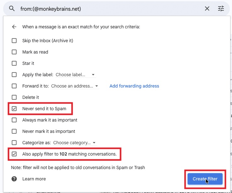Screen dimensions: 232x193
Task: Uncheck Never send it to Spam
Action: click(14, 109)
